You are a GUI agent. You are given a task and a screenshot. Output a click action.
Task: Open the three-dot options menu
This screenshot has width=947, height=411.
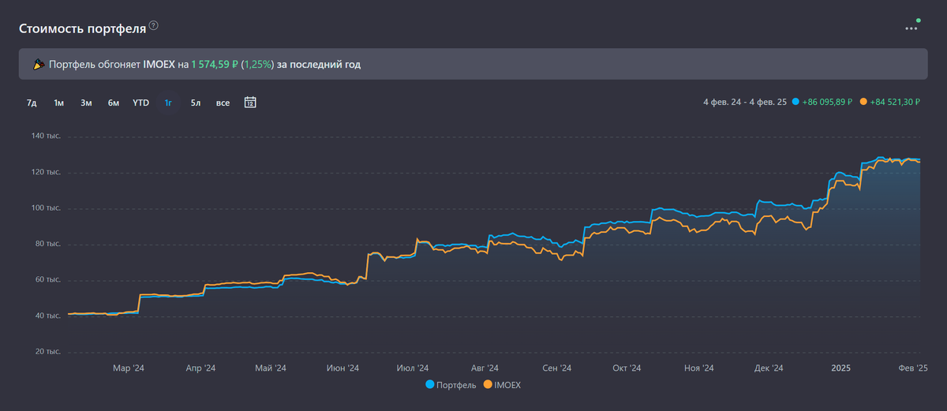coord(911,28)
